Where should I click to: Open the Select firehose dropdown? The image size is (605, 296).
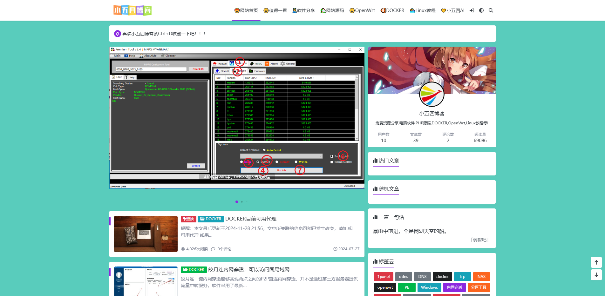(282, 156)
